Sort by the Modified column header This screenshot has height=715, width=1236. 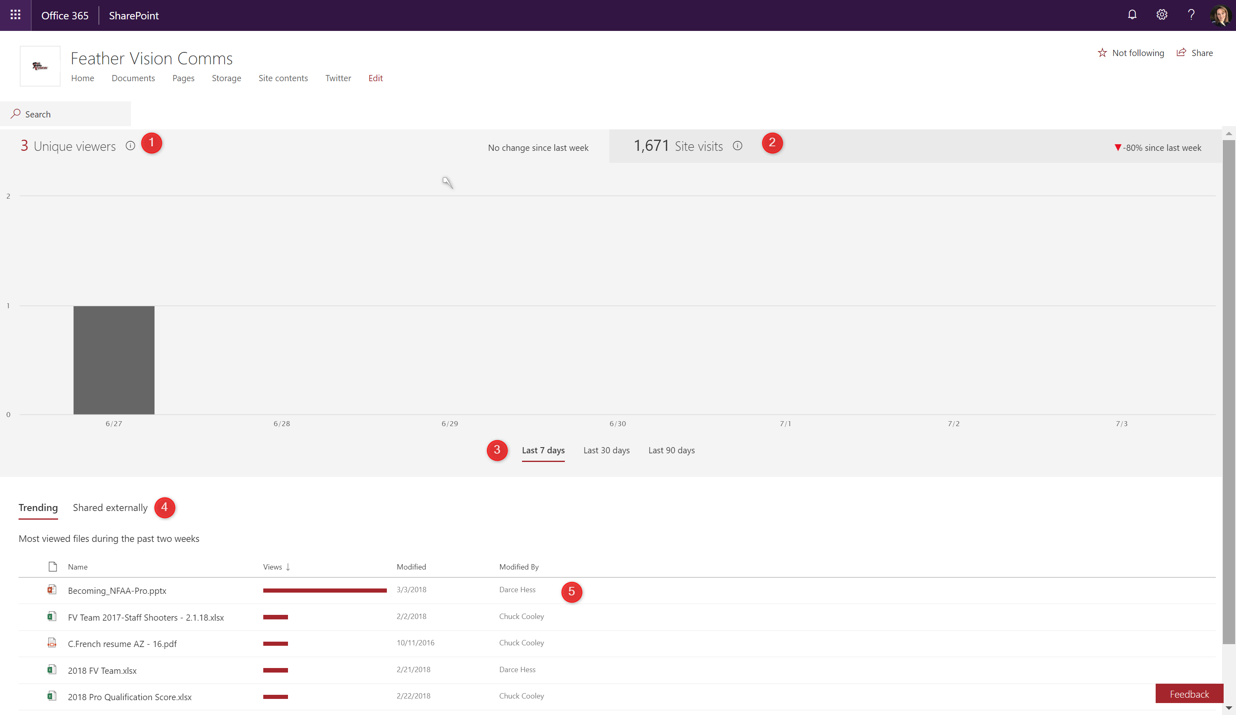click(x=411, y=567)
